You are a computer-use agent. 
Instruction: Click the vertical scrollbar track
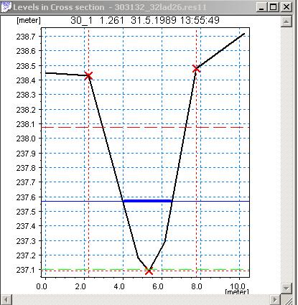click(287, 155)
